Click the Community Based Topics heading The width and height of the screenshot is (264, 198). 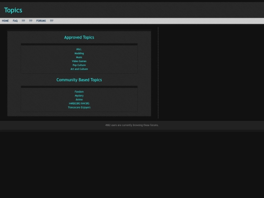(x=79, y=80)
